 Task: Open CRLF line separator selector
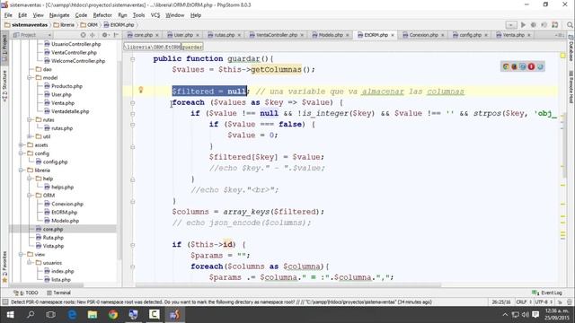click(x=524, y=302)
